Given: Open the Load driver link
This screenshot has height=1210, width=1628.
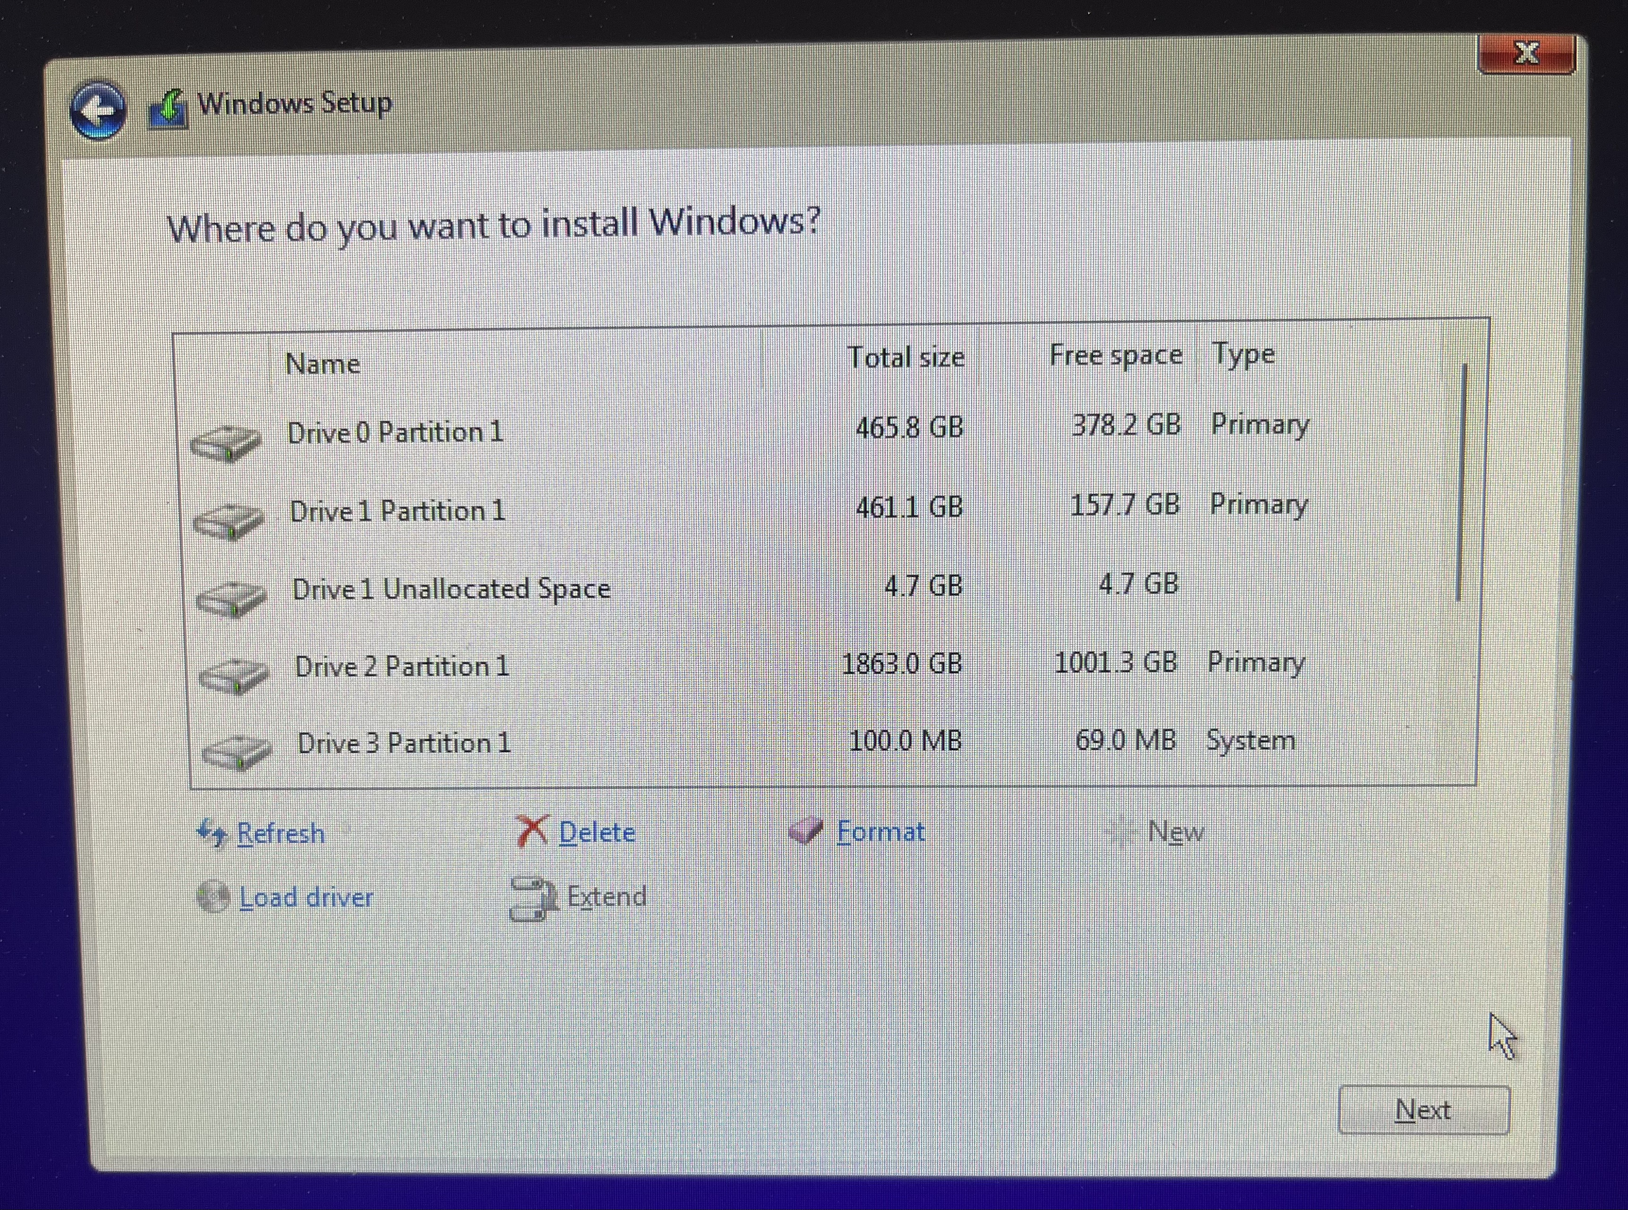Looking at the screenshot, I should pos(306,897).
